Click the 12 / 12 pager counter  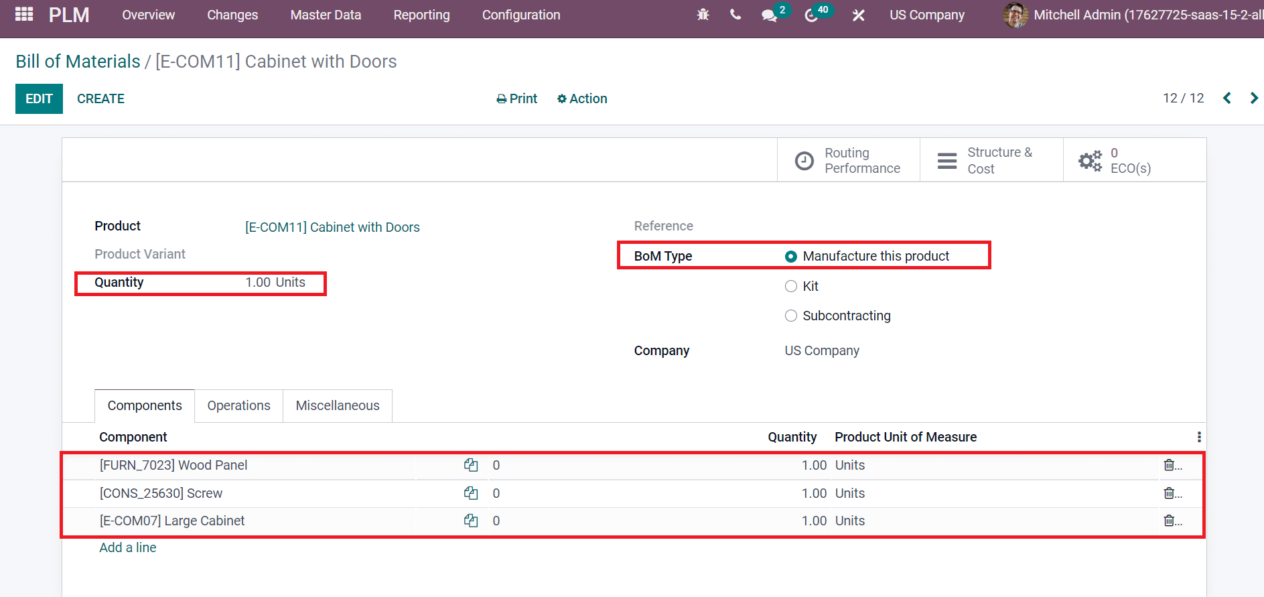coord(1183,98)
